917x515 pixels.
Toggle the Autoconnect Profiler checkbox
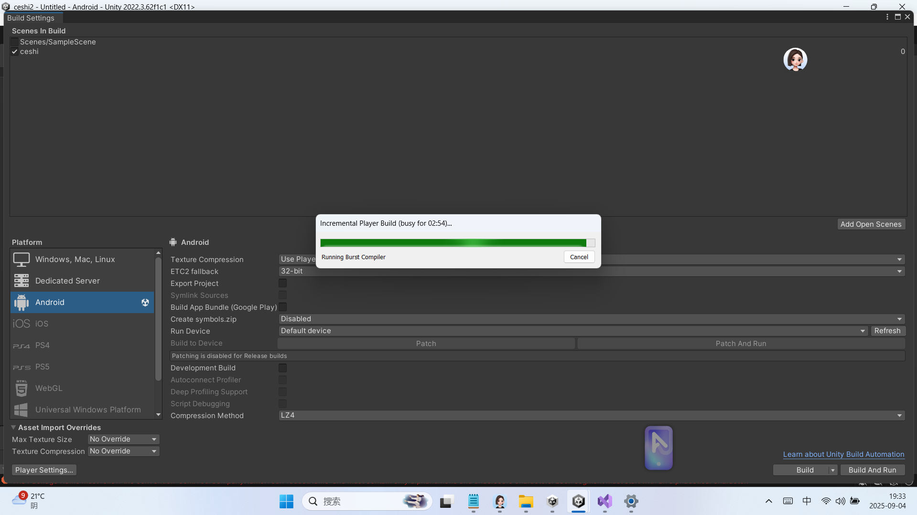283,380
